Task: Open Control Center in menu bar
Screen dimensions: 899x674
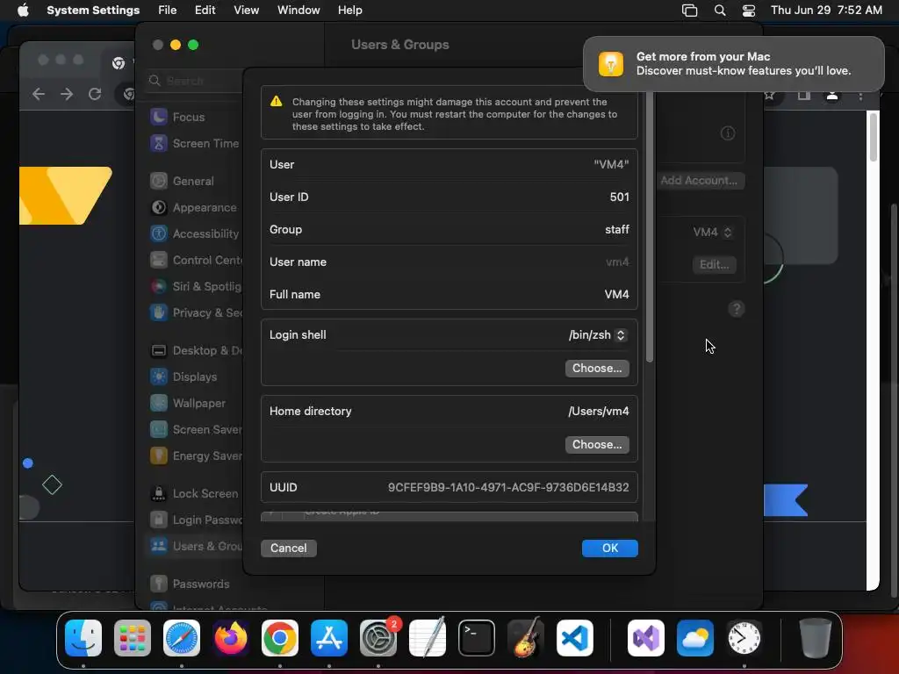Action: point(749,11)
